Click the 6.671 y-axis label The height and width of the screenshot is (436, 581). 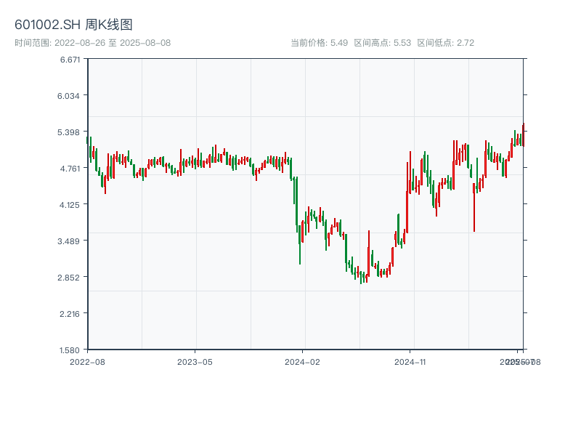(70, 60)
